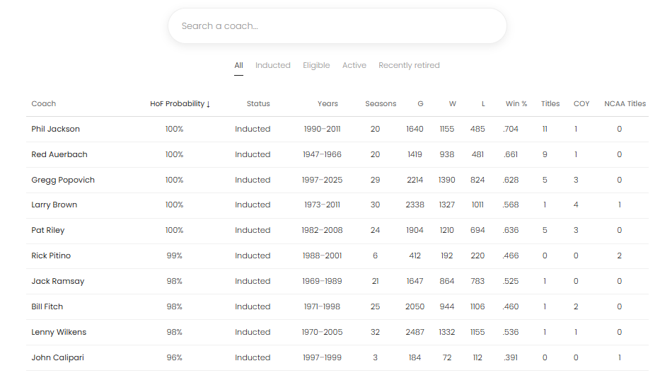Click Larry Brown's COY value 4

tap(576, 205)
